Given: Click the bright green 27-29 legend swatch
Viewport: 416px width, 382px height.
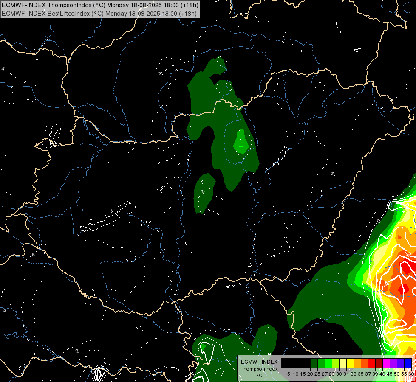Looking at the screenshot, I should pos(328,363).
